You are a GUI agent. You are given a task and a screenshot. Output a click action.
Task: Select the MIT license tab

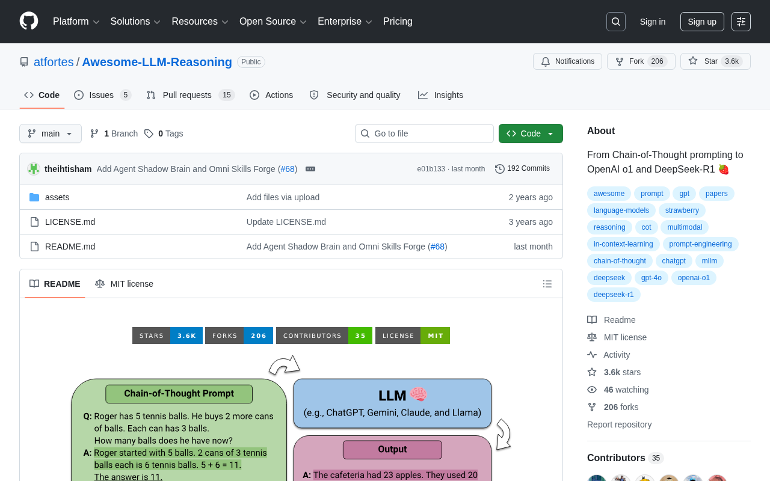(x=124, y=284)
